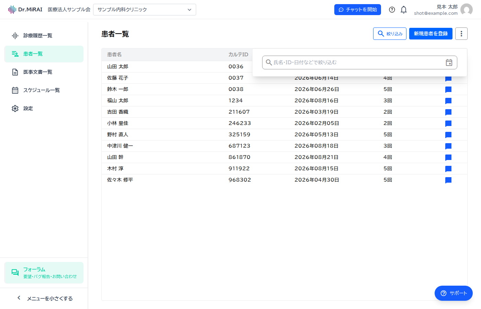Screen dimensions: 481x309
Task: Click date 2026年04月30日
Action: click(x=317, y=180)
